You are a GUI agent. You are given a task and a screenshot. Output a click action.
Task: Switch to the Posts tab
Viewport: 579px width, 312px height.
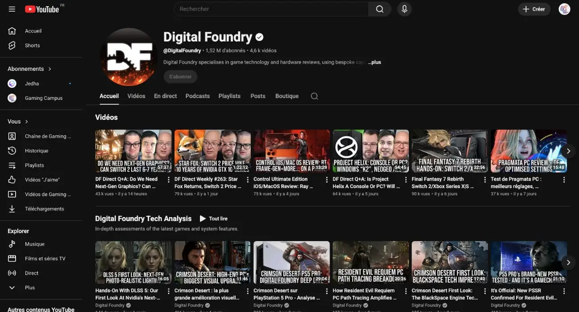click(258, 96)
